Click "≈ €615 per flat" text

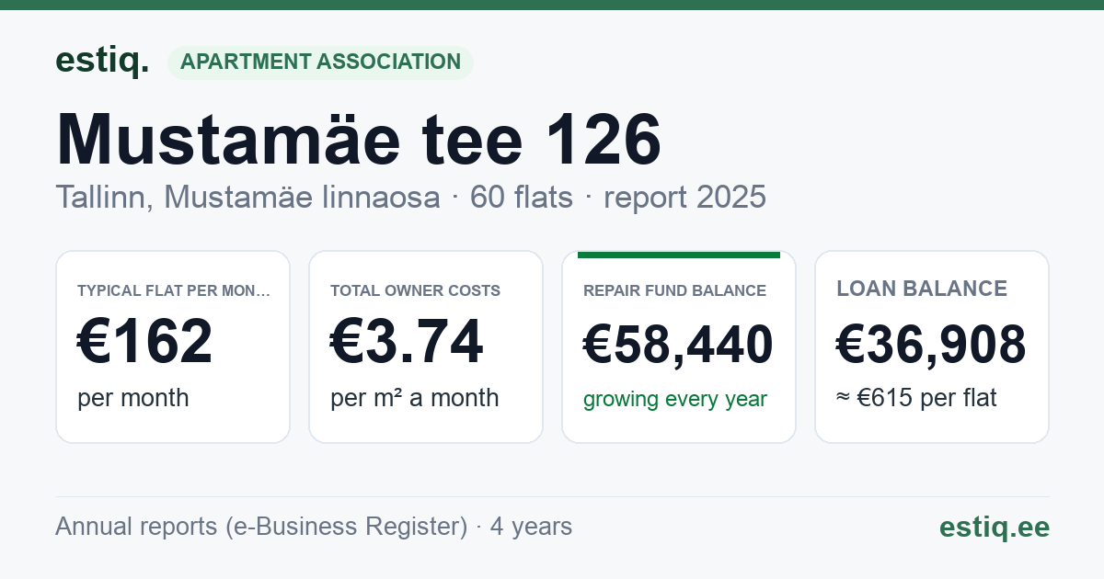pyautogui.click(x=916, y=398)
